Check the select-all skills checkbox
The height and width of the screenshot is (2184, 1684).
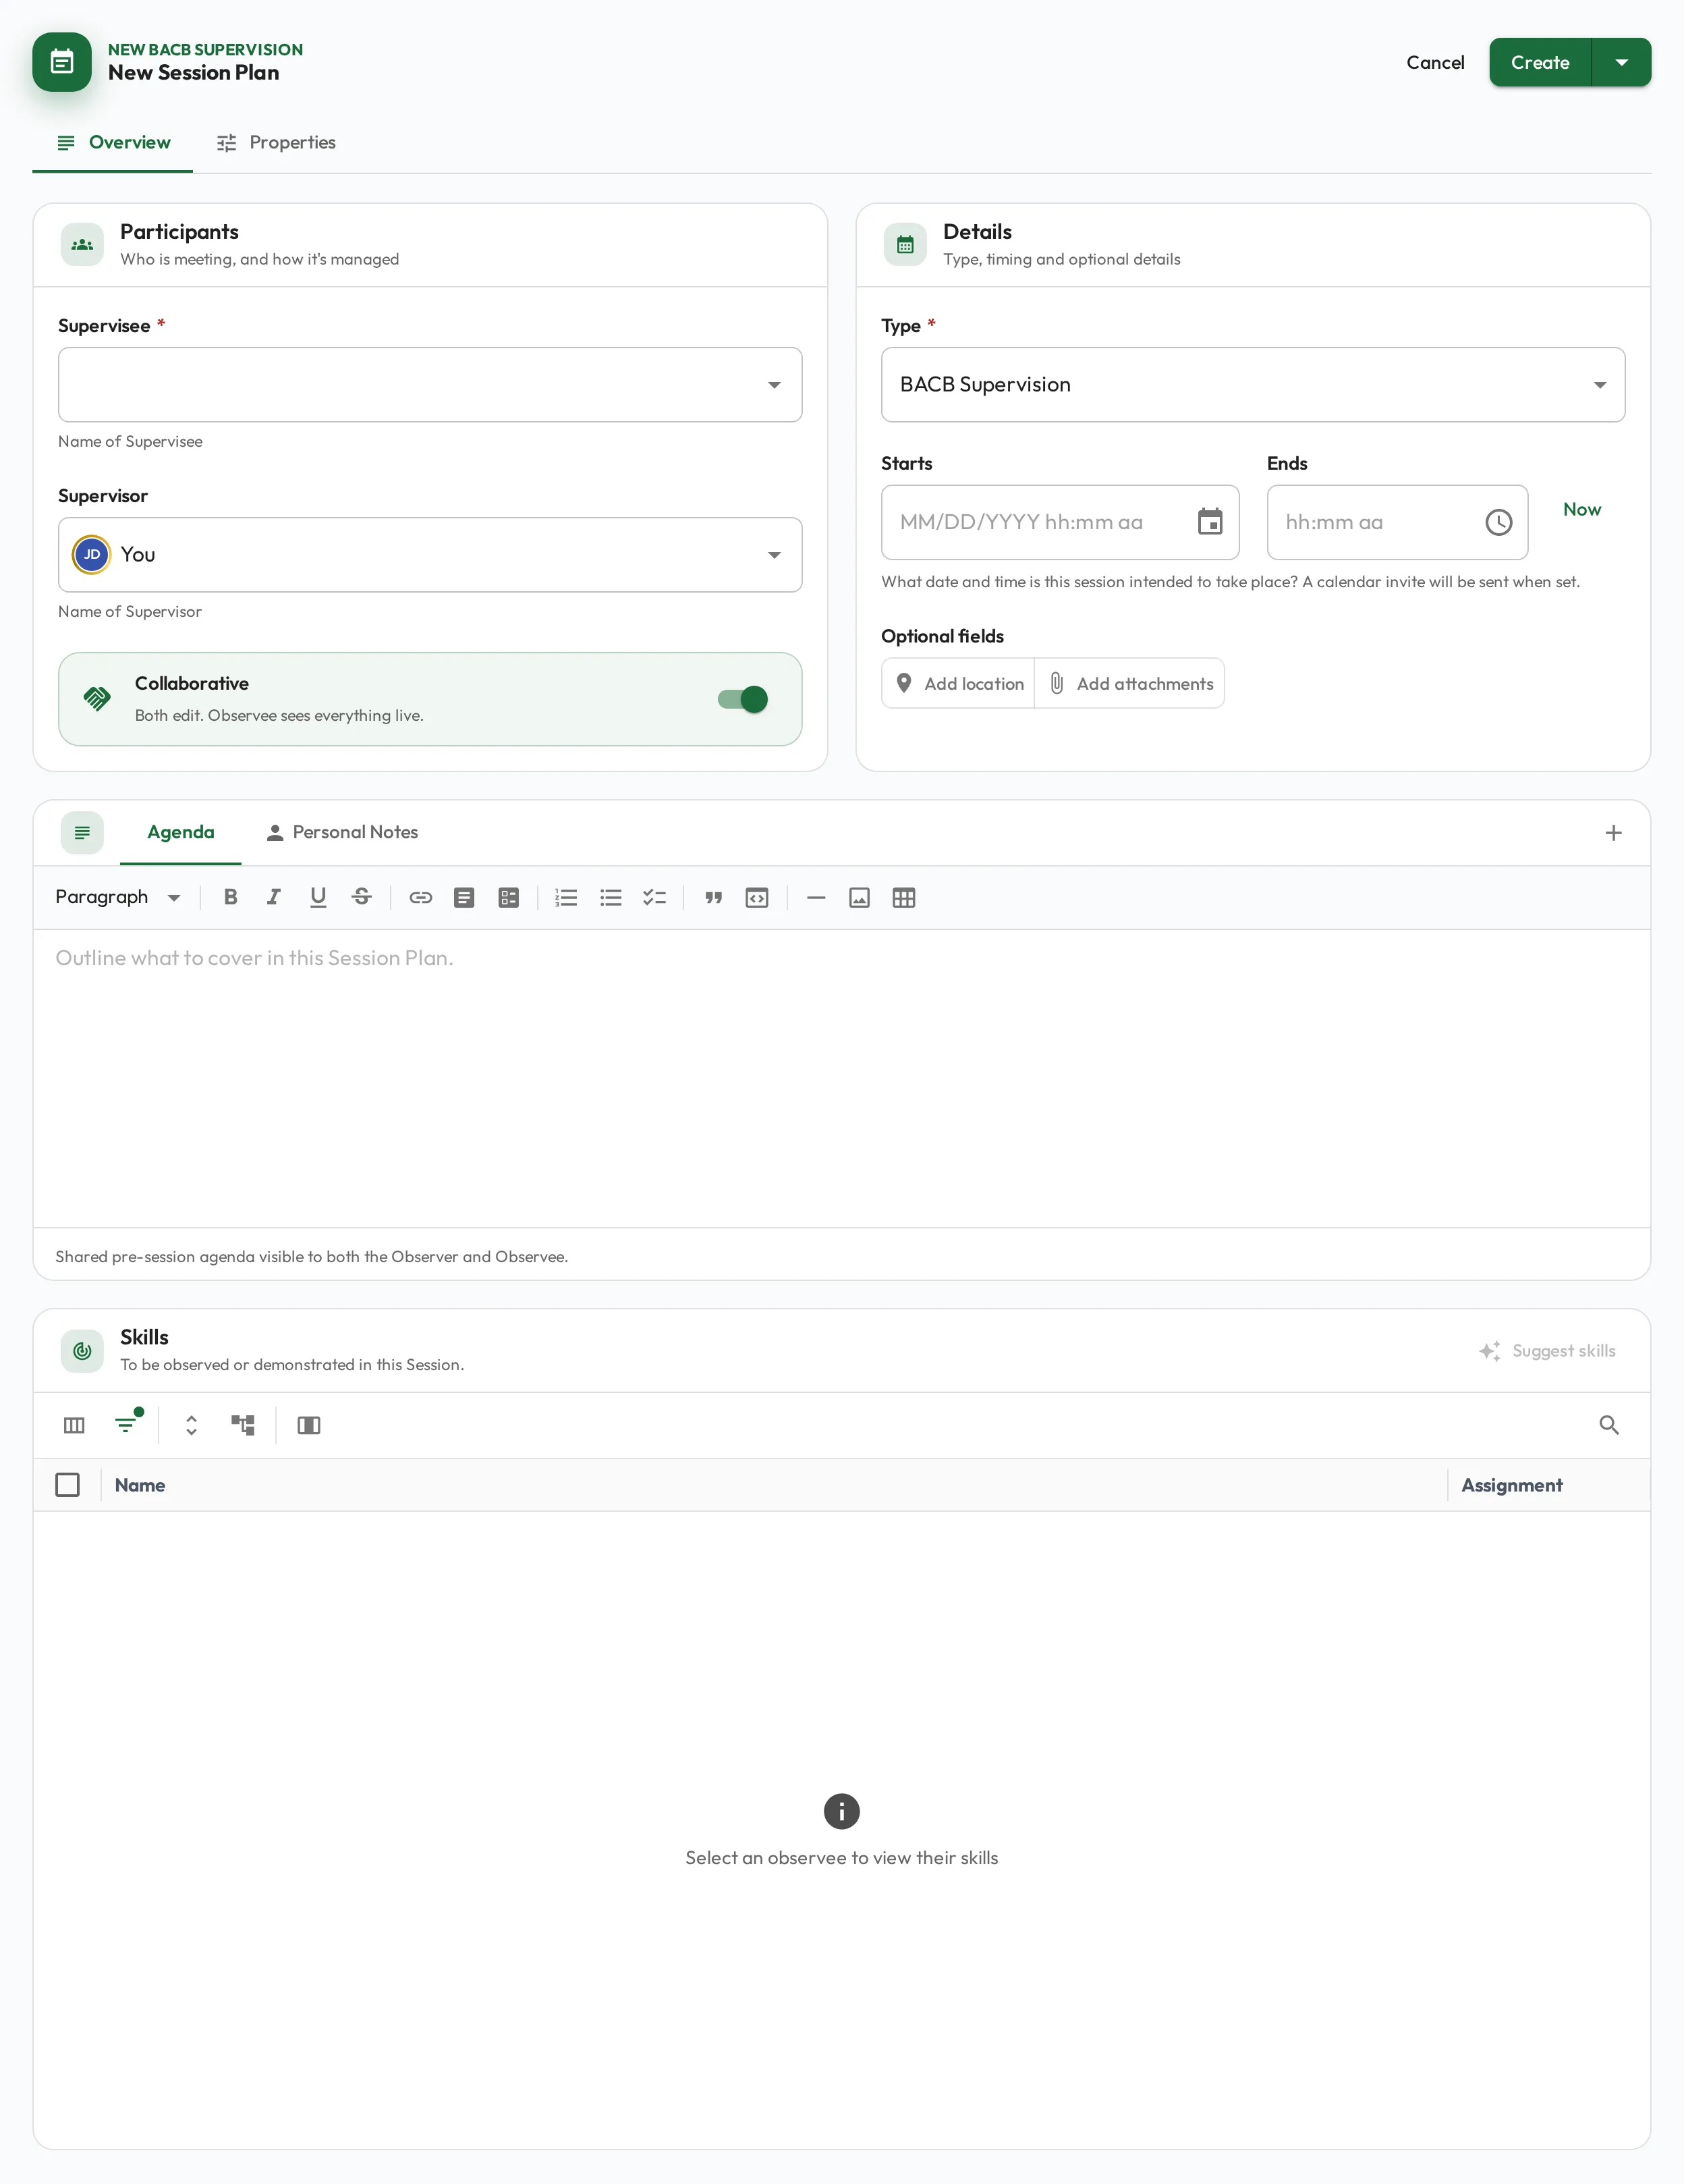[68, 1485]
